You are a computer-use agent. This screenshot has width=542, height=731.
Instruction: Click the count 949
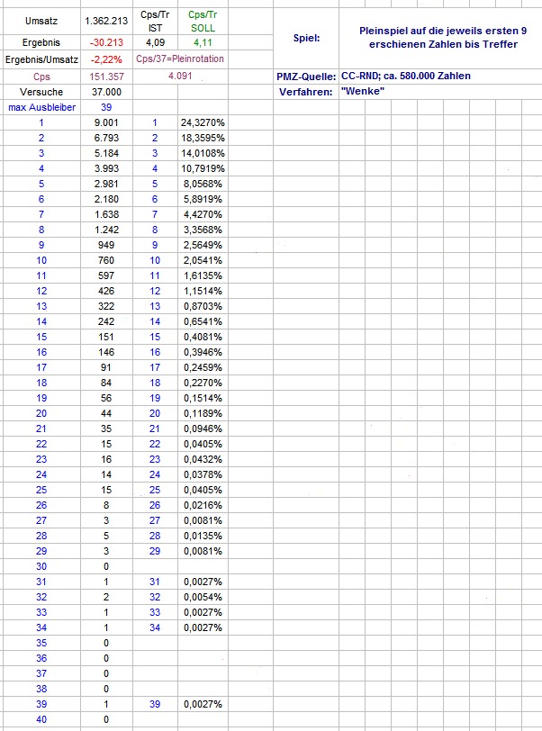106,245
